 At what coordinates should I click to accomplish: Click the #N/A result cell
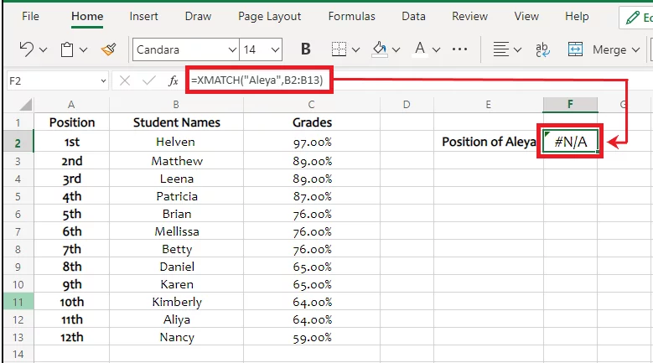click(571, 142)
